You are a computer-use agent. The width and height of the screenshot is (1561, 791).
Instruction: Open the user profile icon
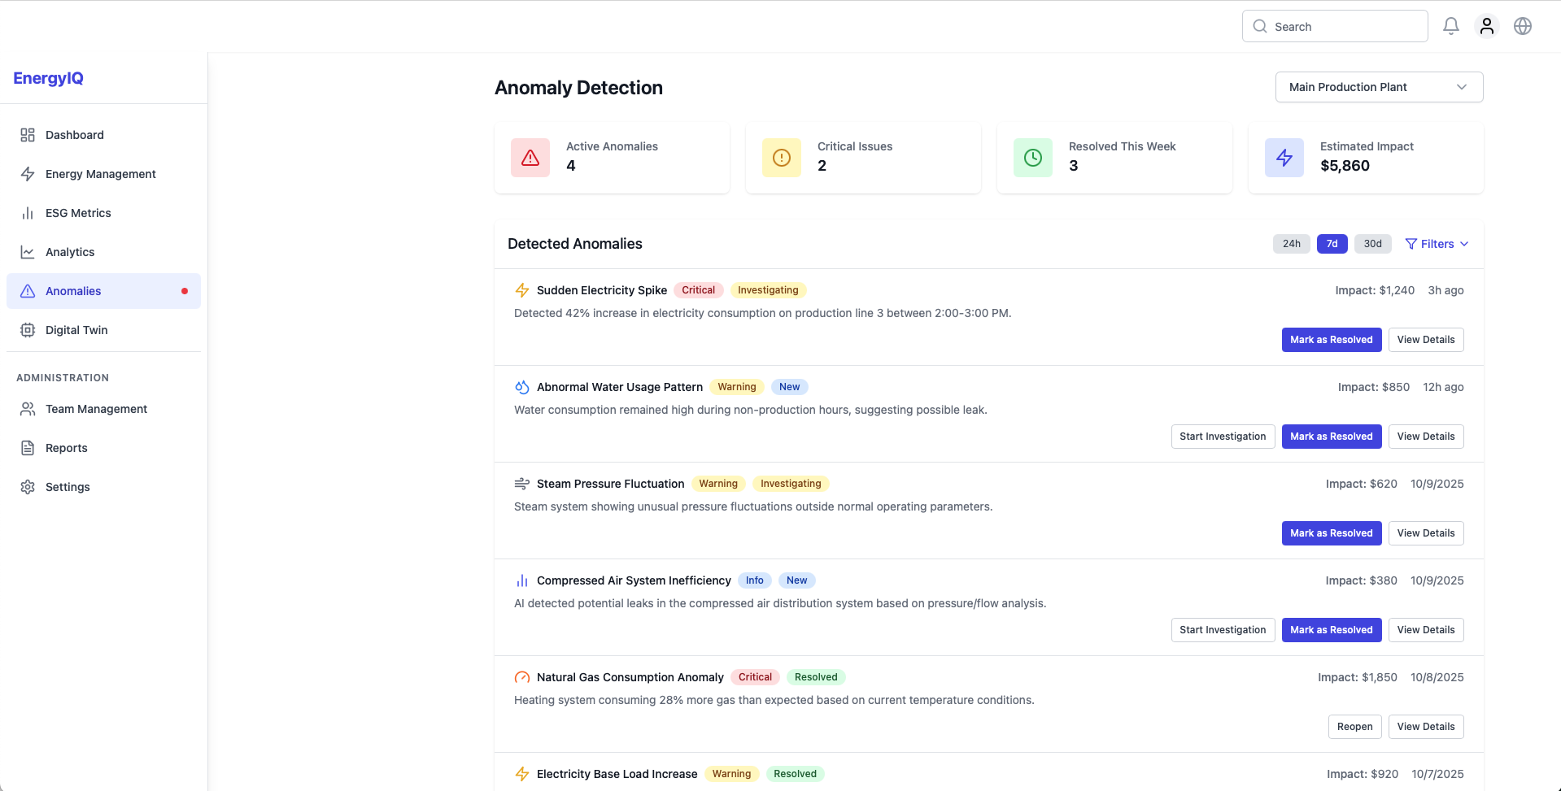pyautogui.click(x=1486, y=26)
